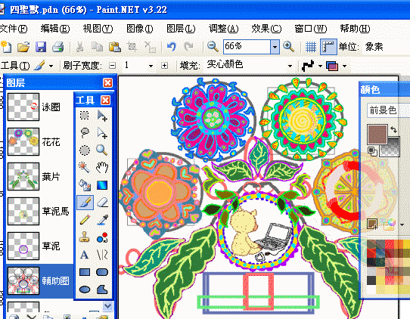Decrease brush width with minus button

point(113,65)
